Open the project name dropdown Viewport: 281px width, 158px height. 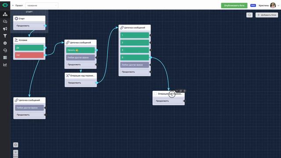(42, 6)
